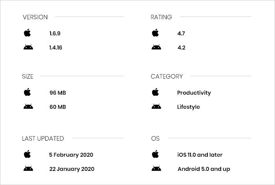Click the iOS version number 1.6.9
The height and width of the screenshot is (185, 275).
tap(55, 33)
